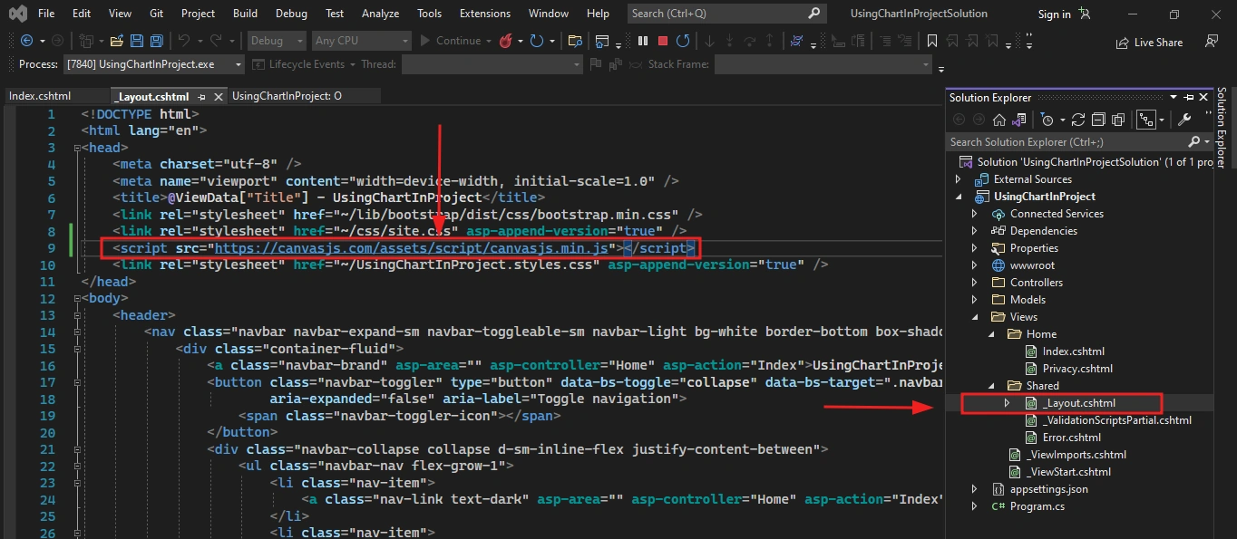
Task: Select Program.cs in Solution Explorer
Action: click(1037, 506)
